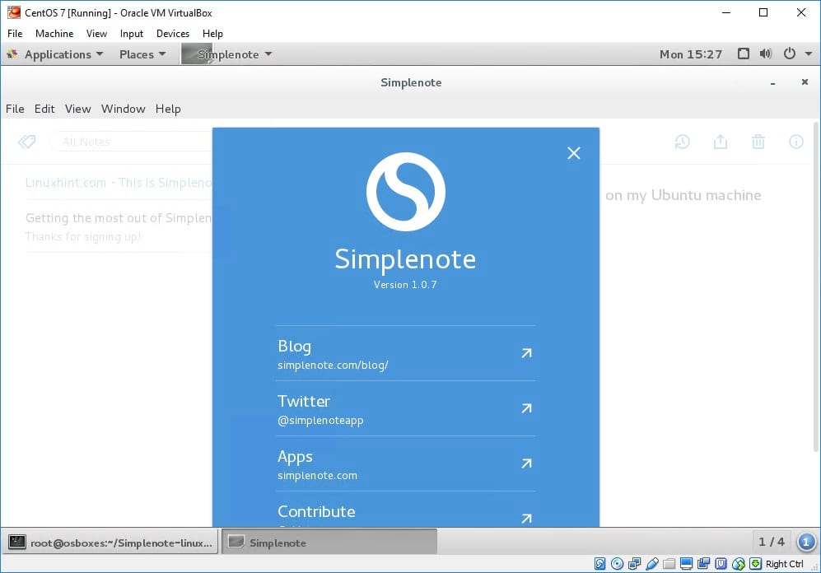The width and height of the screenshot is (821, 573).
Task: Click the notification bubble icon in bottom panel
Action: [806, 542]
